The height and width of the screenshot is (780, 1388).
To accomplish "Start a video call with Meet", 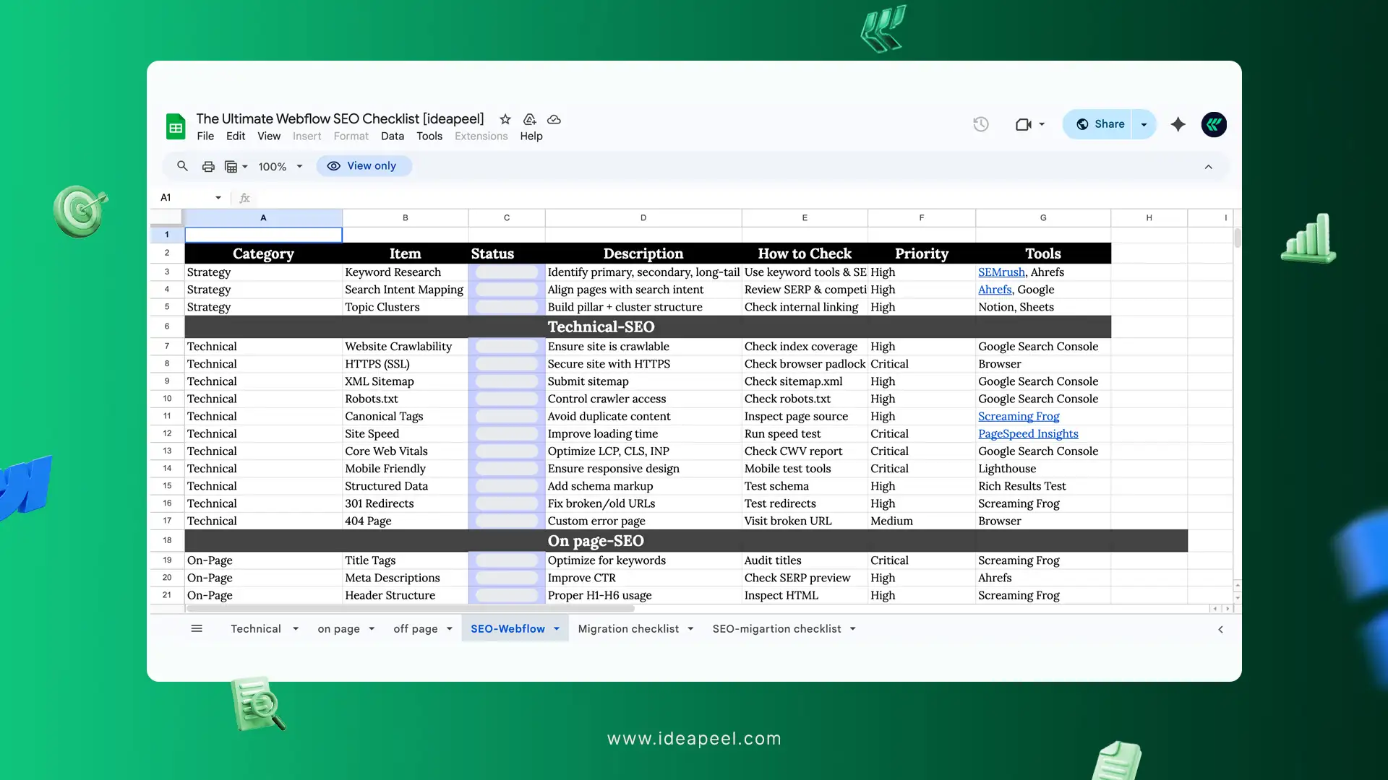I will [1024, 124].
